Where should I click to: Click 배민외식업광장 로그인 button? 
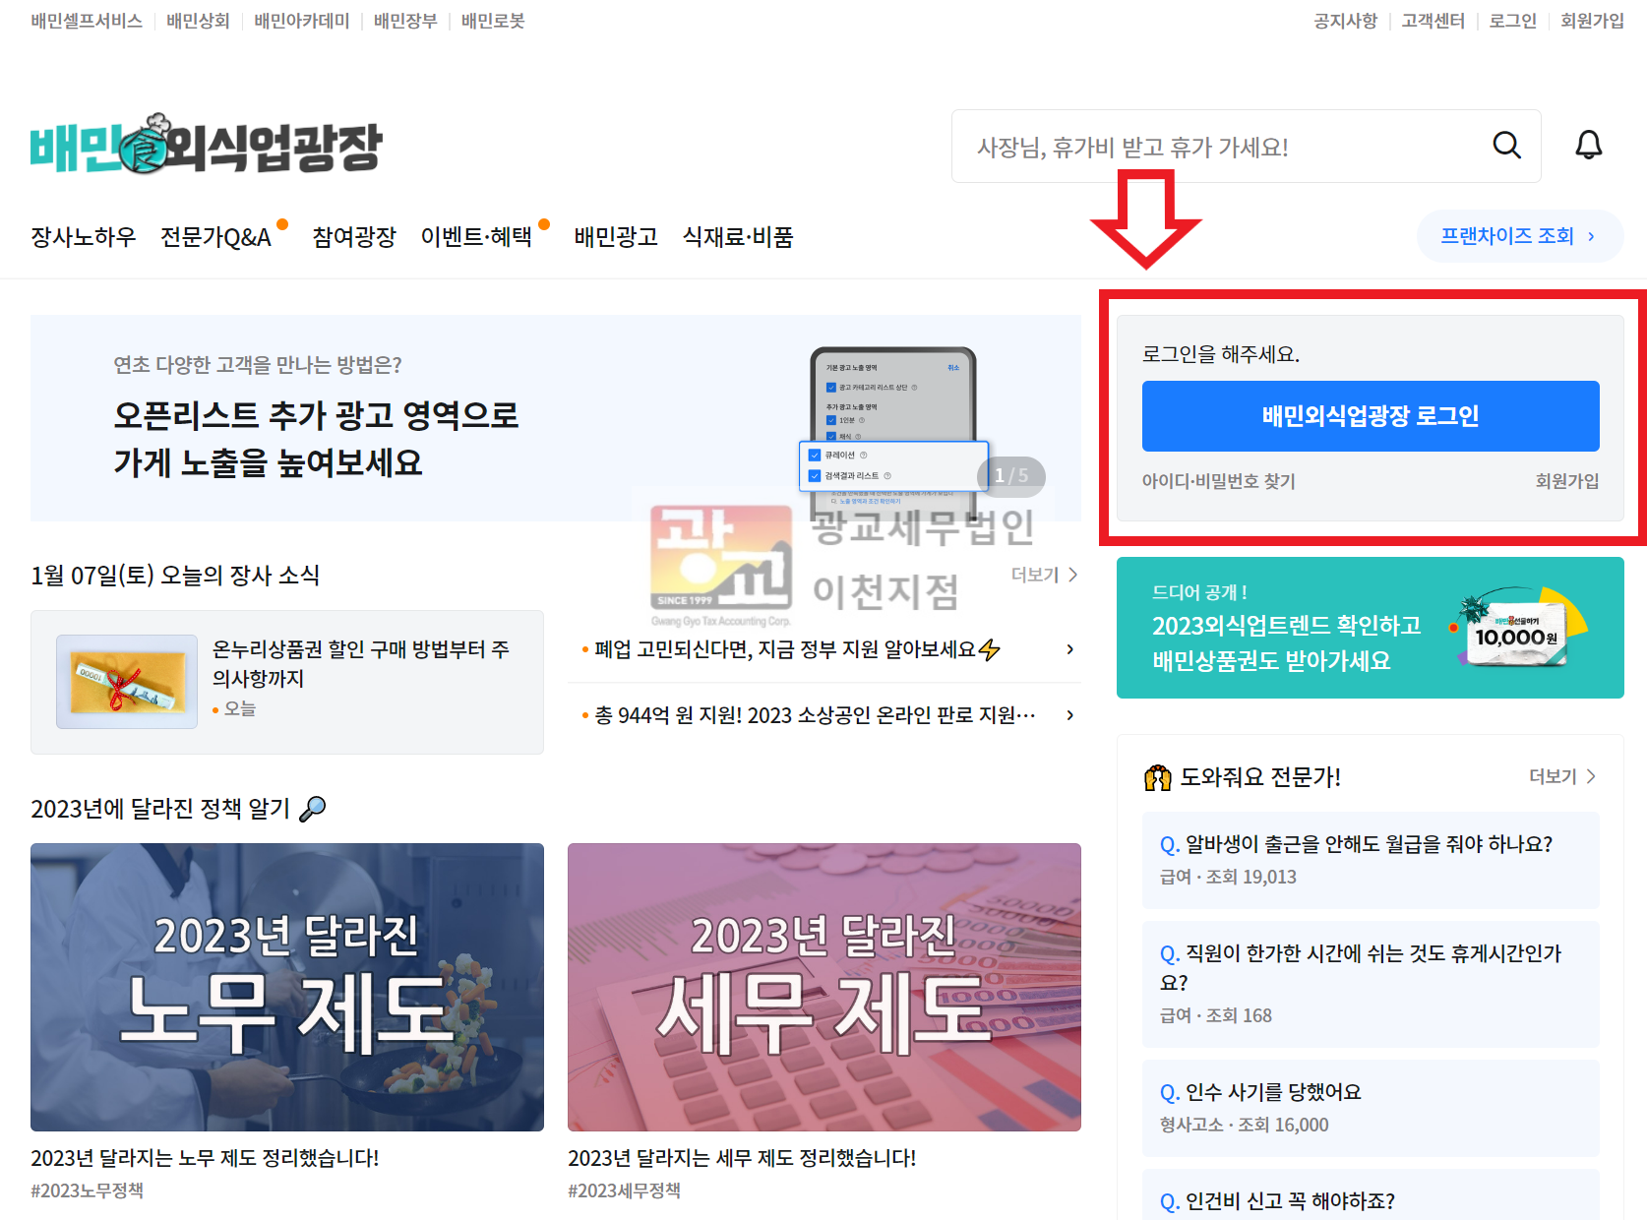tap(1371, 416)
